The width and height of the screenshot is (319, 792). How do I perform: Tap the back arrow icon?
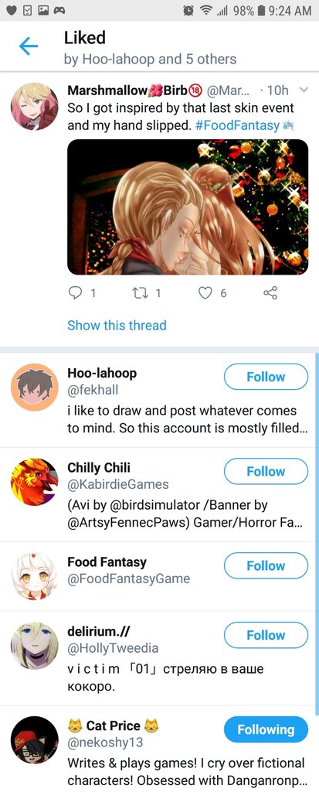(x=29, y=46)
